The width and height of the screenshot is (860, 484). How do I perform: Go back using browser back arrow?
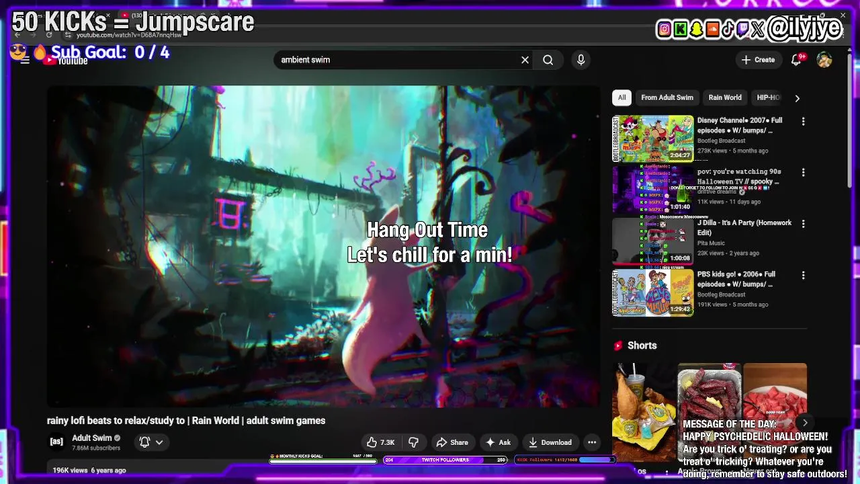point(17,35)
